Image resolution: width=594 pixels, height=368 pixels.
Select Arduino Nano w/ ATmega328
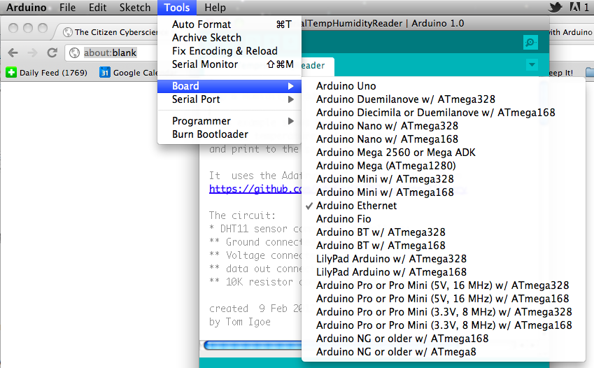pyautogui.click(x=444, y=126)
